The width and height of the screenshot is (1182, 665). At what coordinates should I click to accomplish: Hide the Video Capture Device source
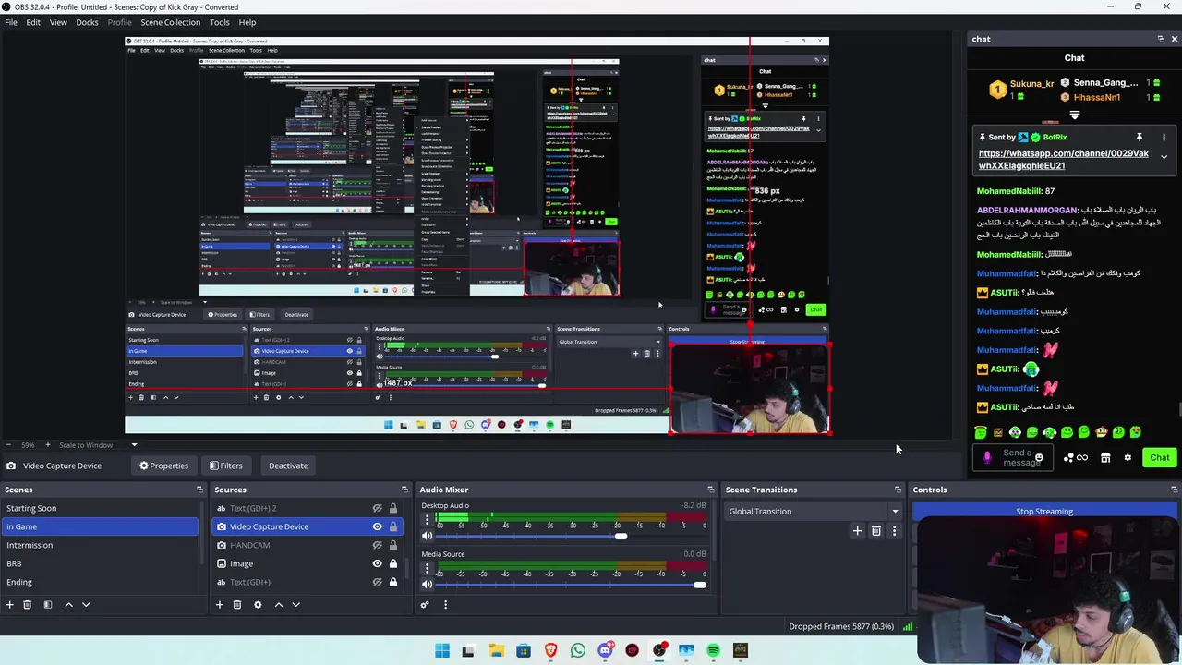pos(377,526)
